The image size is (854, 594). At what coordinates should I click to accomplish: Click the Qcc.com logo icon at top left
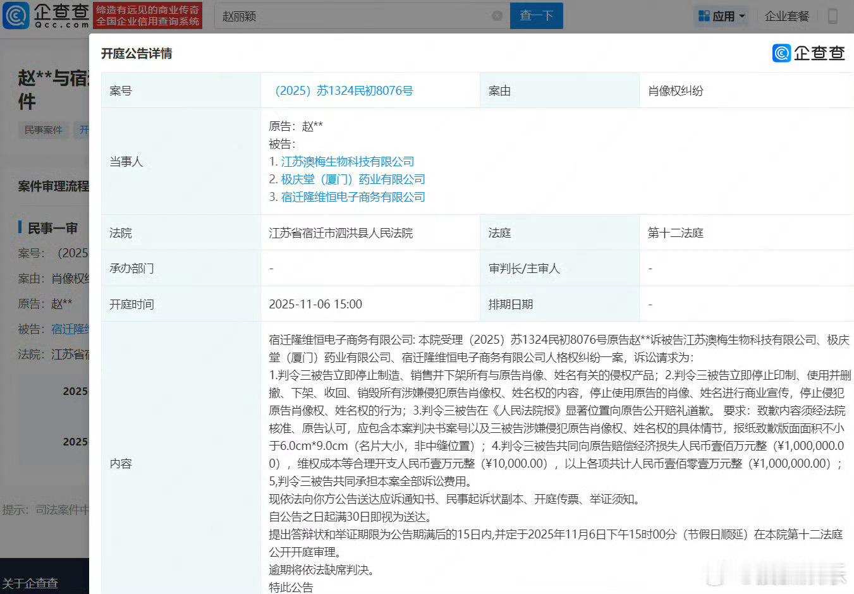16,15
